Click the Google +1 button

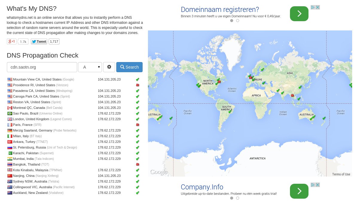pyautogui.click(x=12, y=41)
